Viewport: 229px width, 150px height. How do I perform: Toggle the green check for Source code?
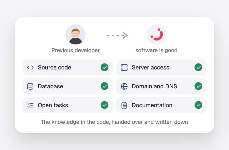[x=104, y=67]
